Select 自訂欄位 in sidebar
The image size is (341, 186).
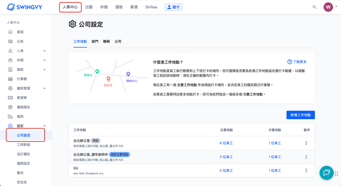click(23, 154)
